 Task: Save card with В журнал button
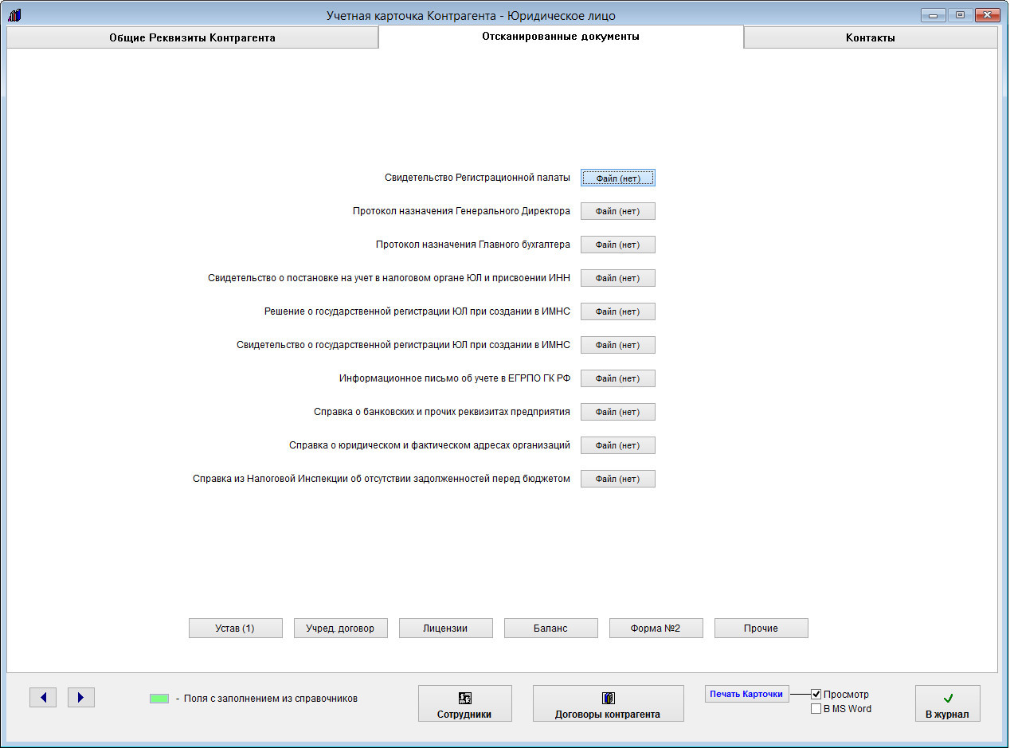point(947,703)
